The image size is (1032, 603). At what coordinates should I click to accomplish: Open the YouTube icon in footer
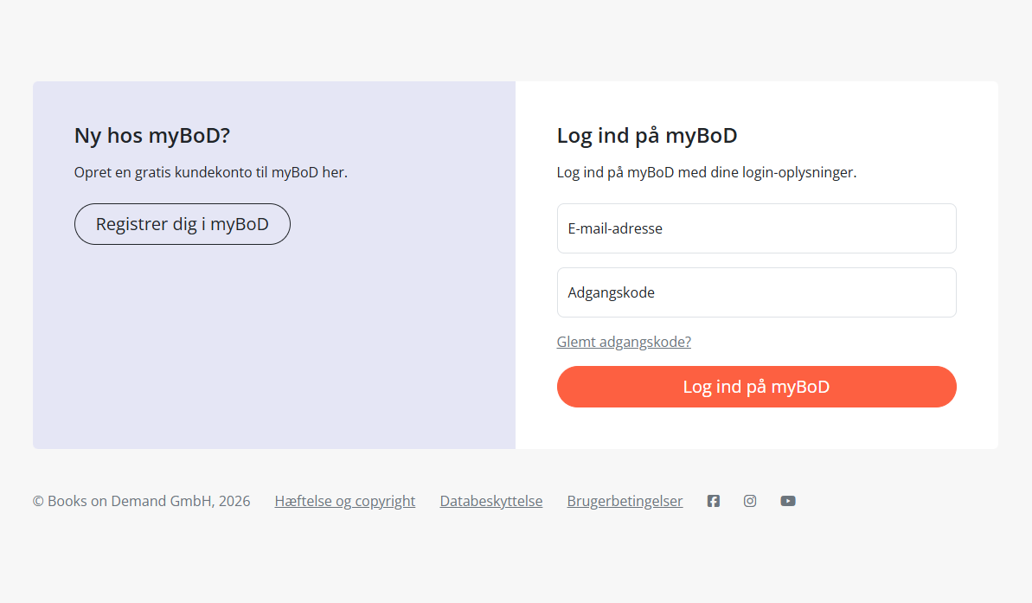pos(787,501)
